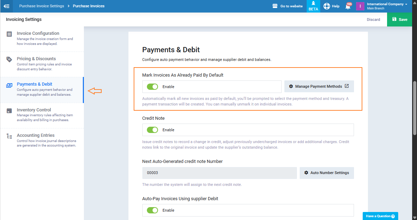Click the Pricing & Discounts tag icon
Viewport: 417px width, 220px height.
[9, 59]
